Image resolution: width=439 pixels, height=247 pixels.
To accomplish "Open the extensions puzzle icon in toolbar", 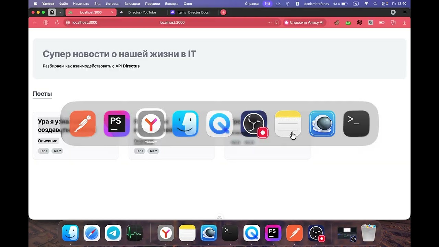I will point(393,23).
